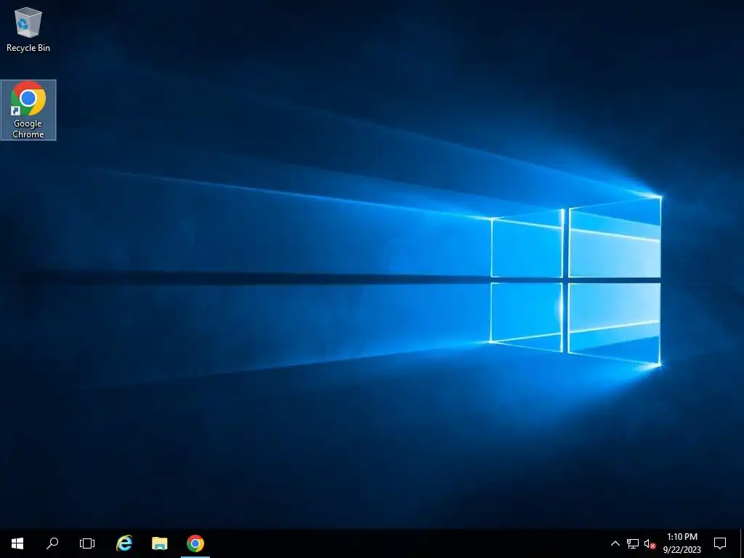Open the Windows Start menu
The image size is (744, 558).
click(x=17, y=543)
